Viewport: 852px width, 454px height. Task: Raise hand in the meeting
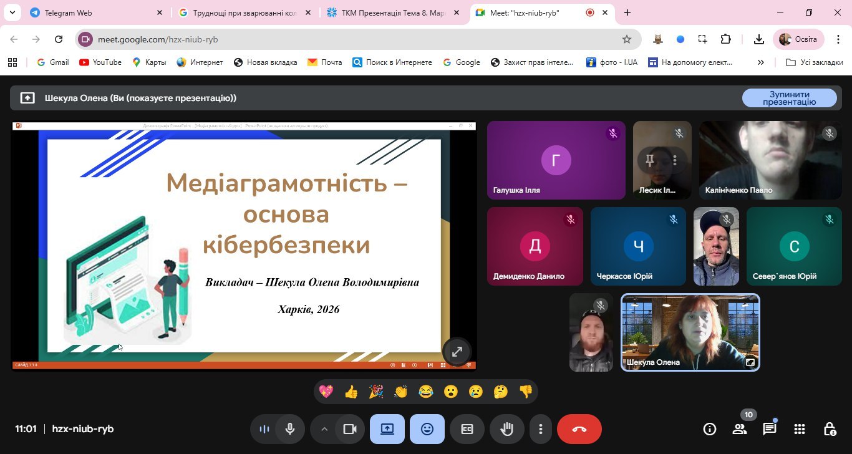(507, 429)
